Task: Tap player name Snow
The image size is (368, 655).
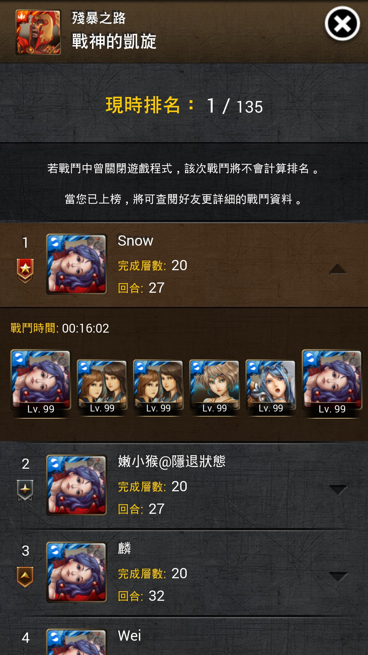Action: pos(135,241)
